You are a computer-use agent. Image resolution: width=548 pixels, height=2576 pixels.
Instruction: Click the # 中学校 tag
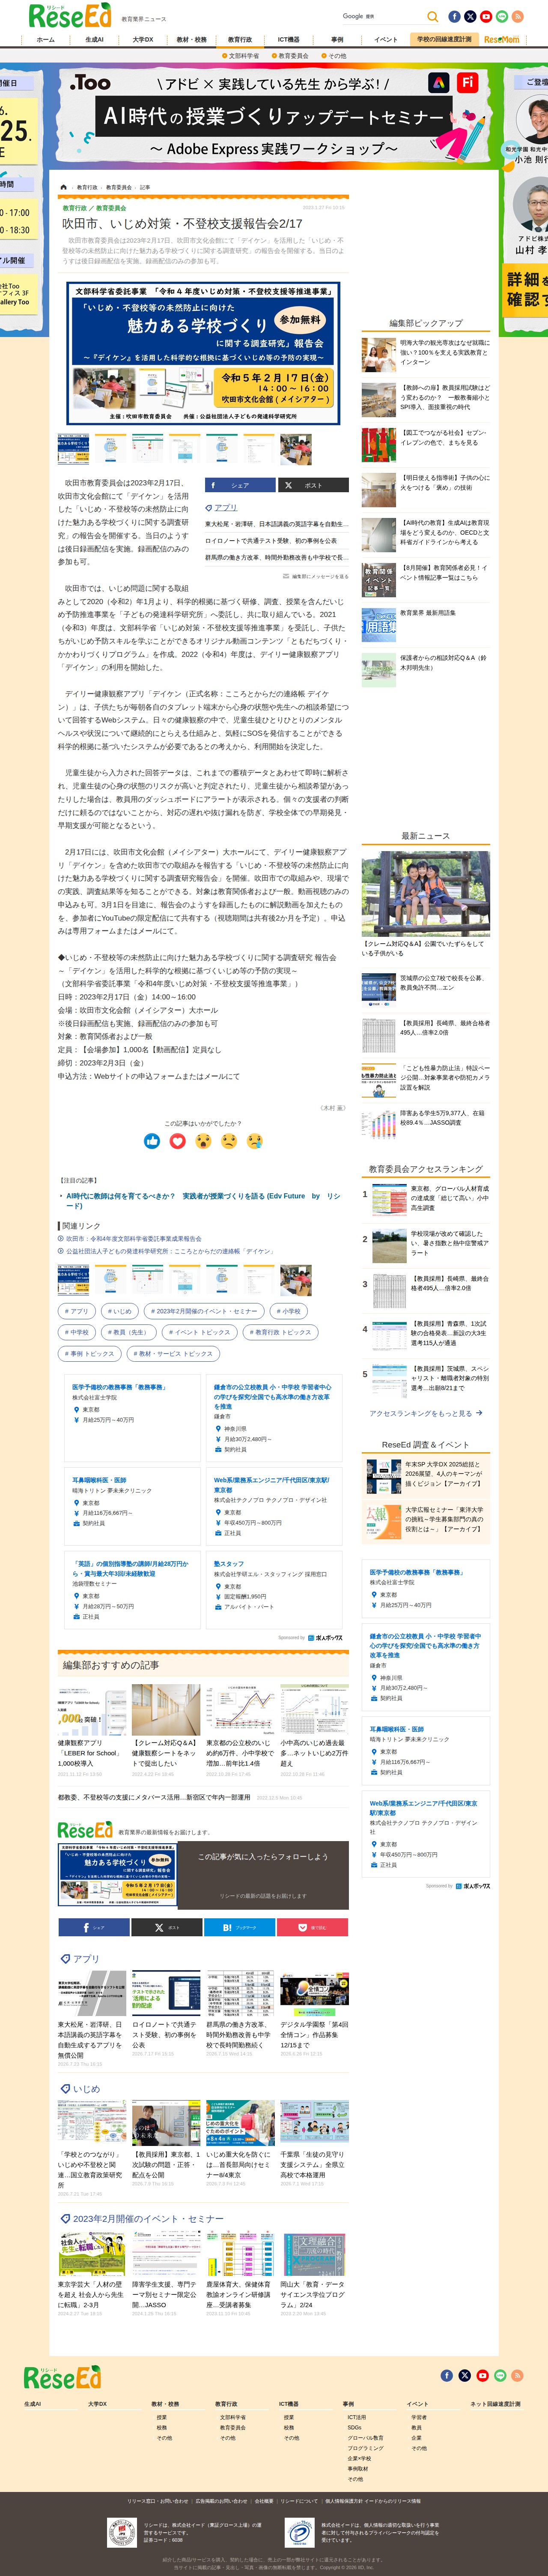[x=77, y=1332]
